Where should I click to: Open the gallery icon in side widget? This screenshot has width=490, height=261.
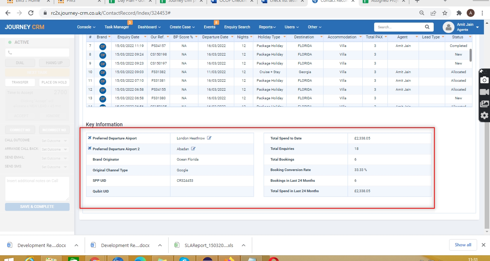pyautogui.click(x=484, y=104)
